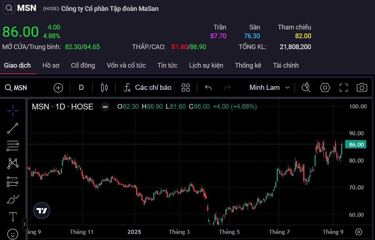
Task: Click the TradingView logo badge
Action: coord(42,211)
